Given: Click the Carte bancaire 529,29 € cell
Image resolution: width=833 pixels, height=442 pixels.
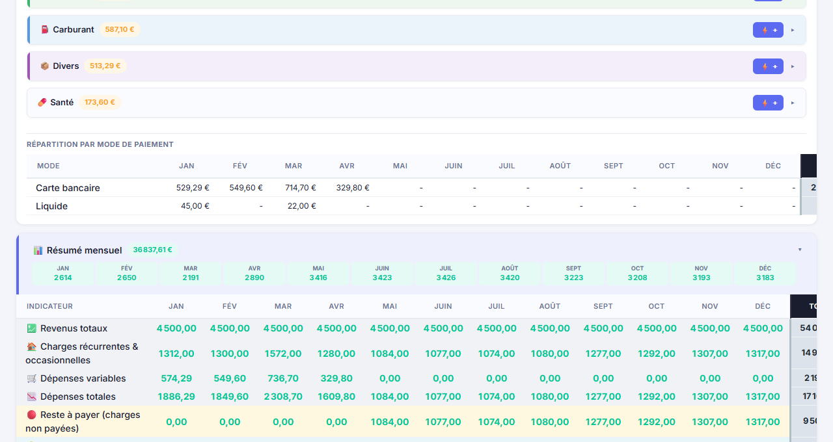Looking at the screenshot, I should (x=193, y=188).
